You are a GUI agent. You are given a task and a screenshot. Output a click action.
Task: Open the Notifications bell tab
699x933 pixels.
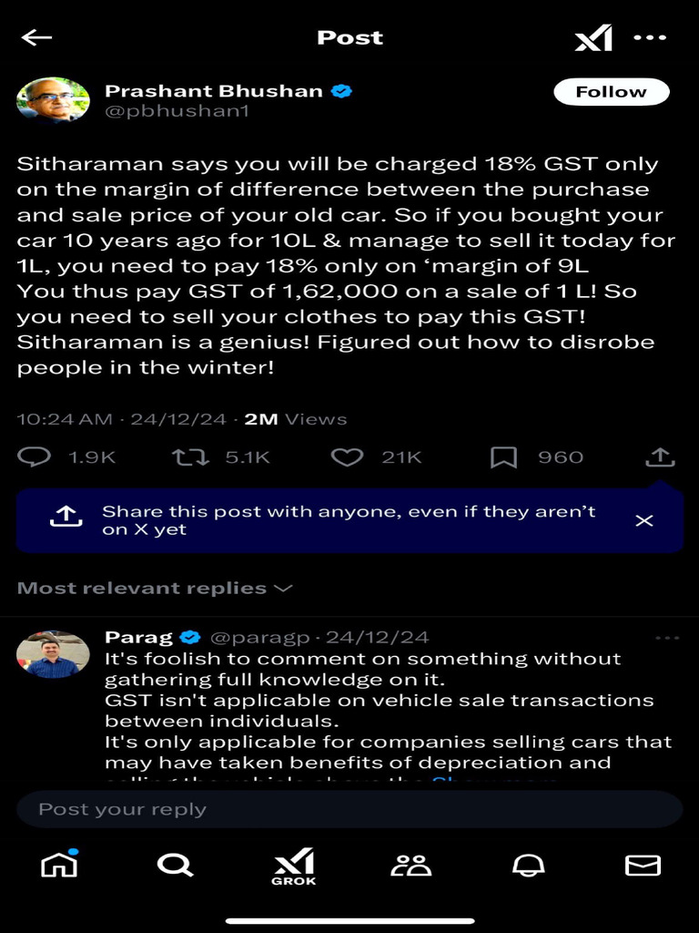[x=527, y=865]
